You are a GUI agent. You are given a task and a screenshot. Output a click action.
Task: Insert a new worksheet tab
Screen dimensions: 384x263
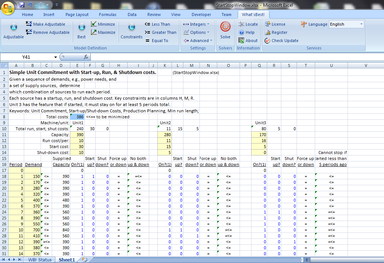coord(84,260)
